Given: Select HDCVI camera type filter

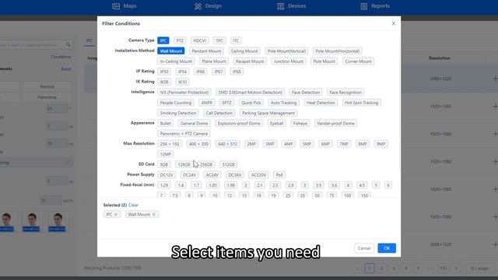Looking at the screenshot, I should 200,40.
